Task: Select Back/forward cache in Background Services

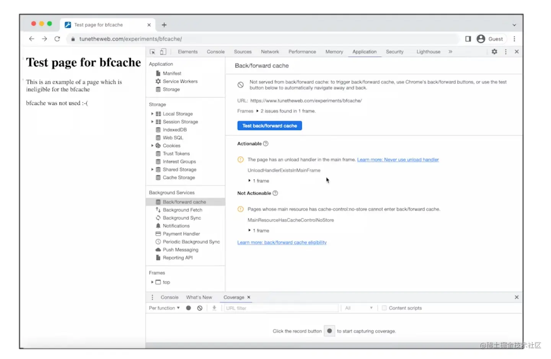Action: (x=185, y=202)
